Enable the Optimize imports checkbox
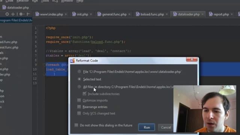The height and width of the screenshot is (135, 240). pyautogui.click(x=79, y=100)
